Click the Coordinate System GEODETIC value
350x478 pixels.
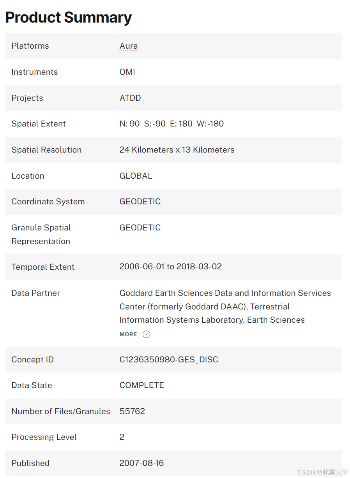coord(140,202)
